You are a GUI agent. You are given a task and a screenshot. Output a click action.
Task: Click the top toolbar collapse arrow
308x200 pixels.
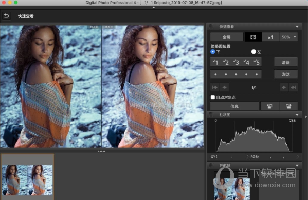154,8
